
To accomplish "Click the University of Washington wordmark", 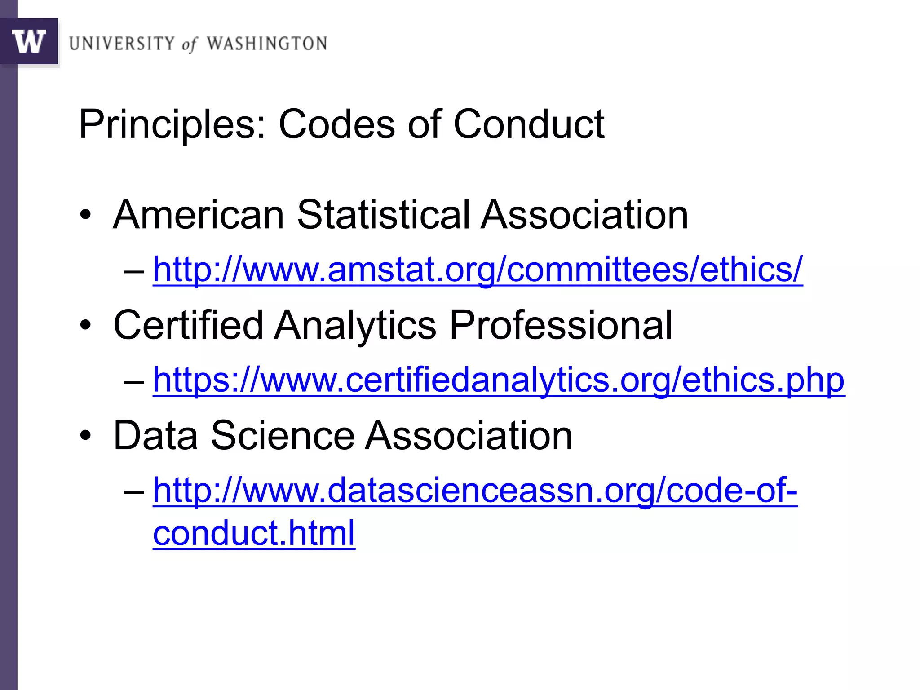I will (x=198, y=44).
